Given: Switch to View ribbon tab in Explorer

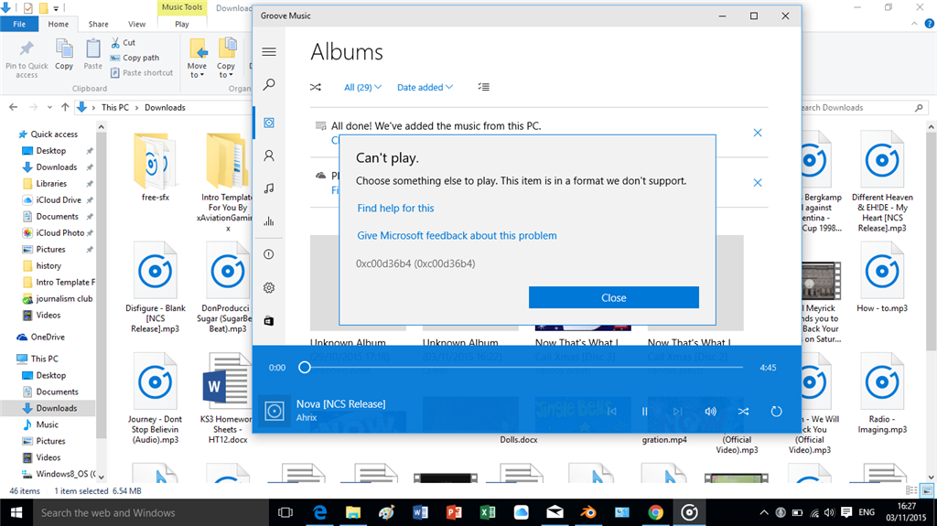Looking at the screenshot, I should tap(136, 24).
